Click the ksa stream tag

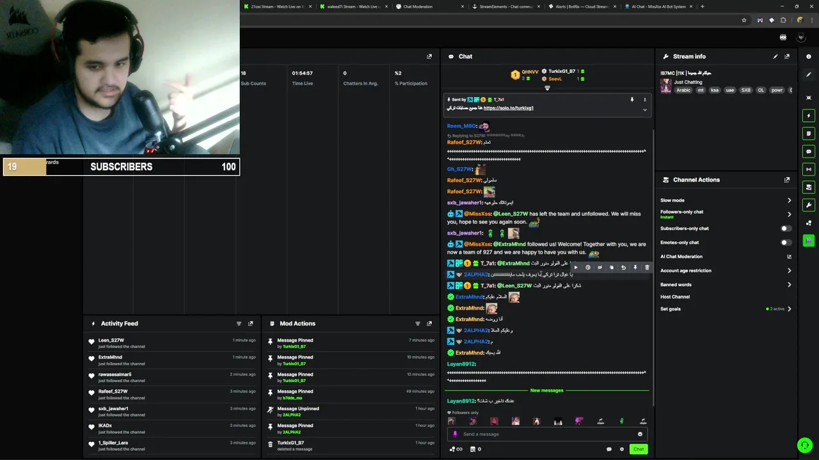pos(715,90)
